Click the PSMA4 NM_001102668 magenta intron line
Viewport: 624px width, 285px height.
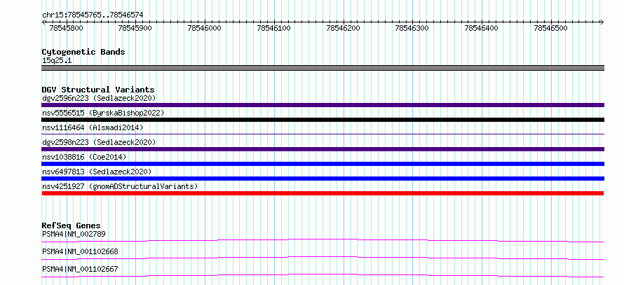click(x=323, y=258)
